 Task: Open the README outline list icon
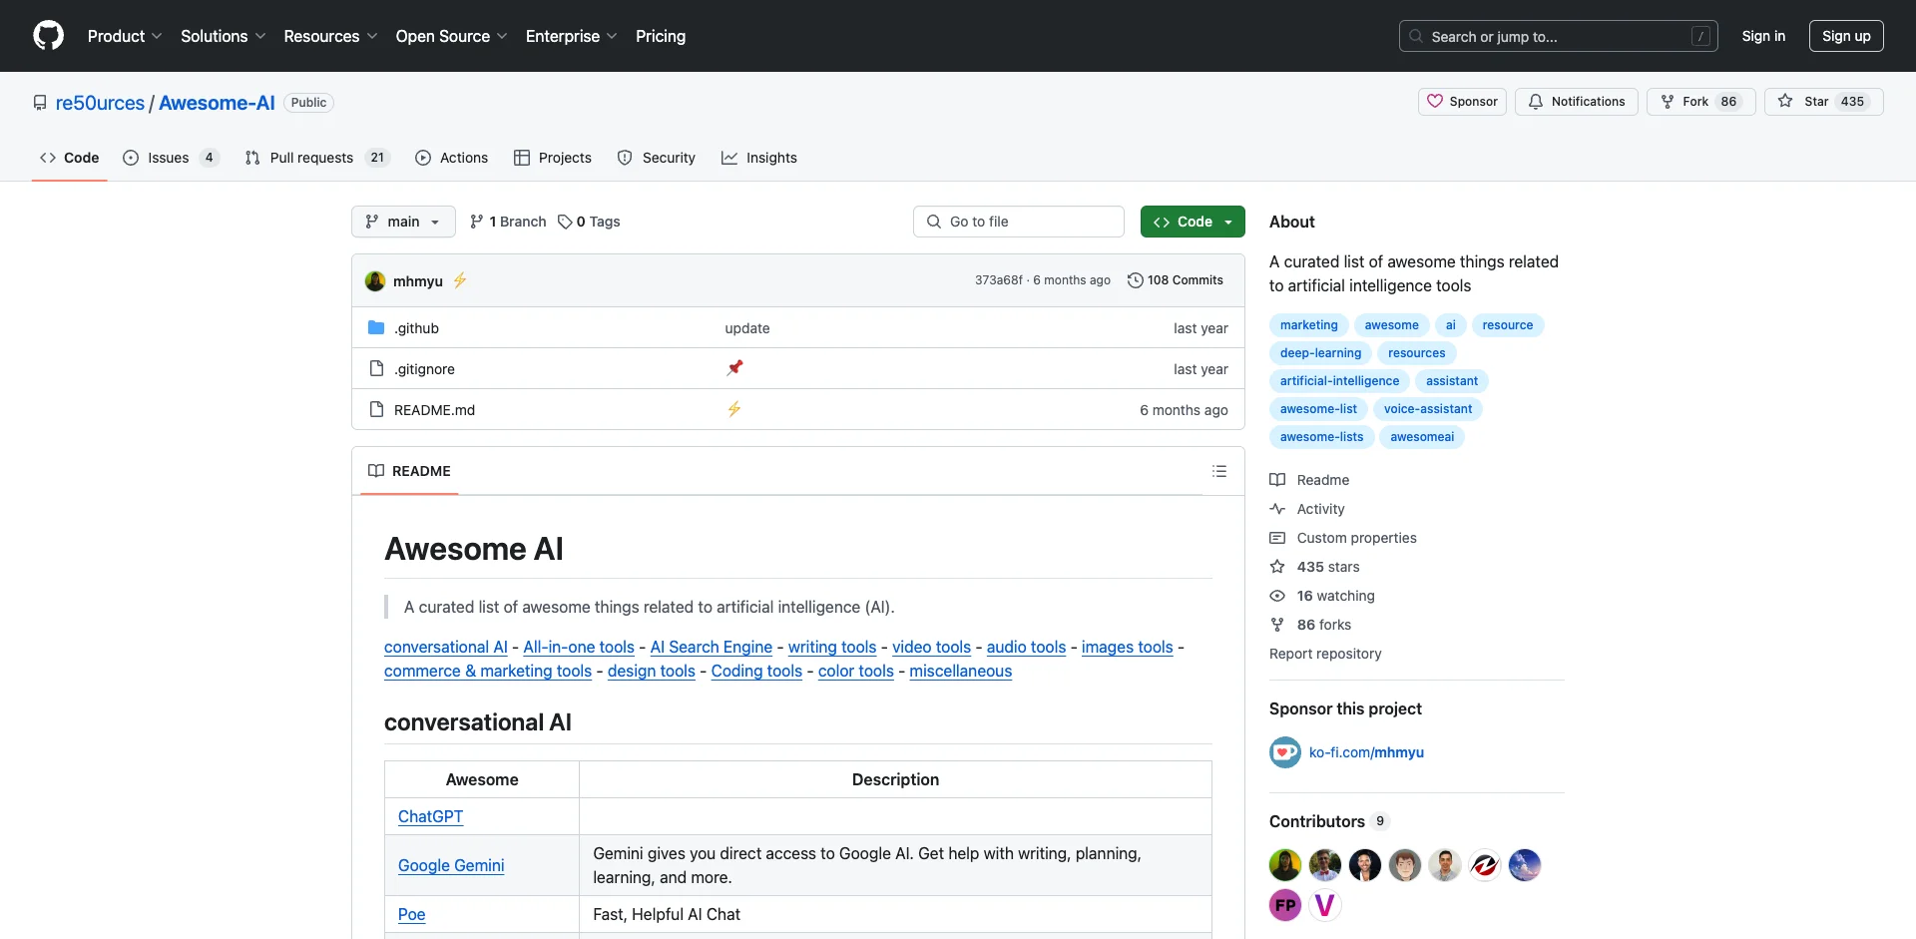(1219, 471)
